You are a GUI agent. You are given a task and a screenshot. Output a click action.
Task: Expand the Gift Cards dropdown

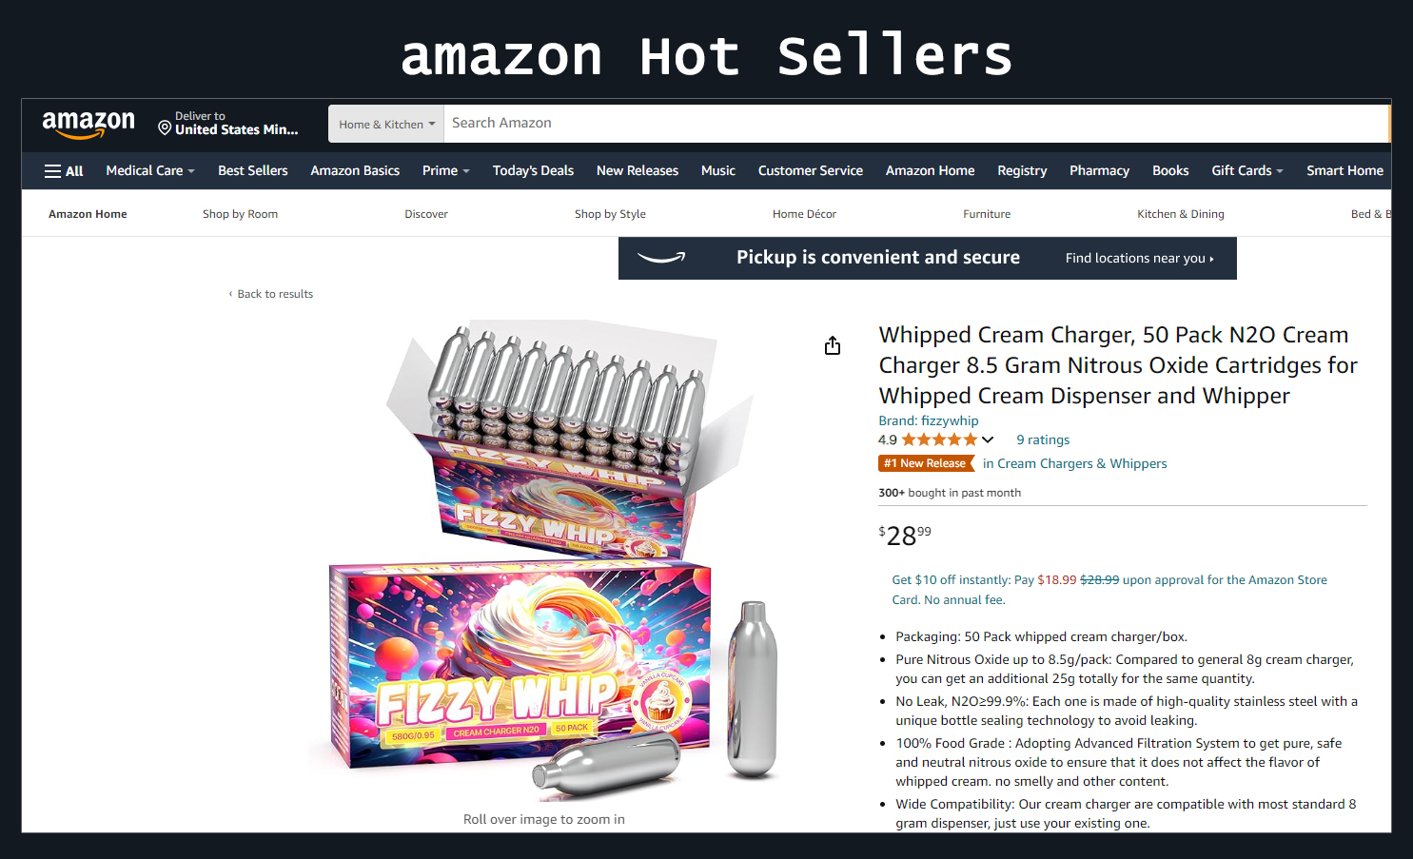tap(1247, 170)
